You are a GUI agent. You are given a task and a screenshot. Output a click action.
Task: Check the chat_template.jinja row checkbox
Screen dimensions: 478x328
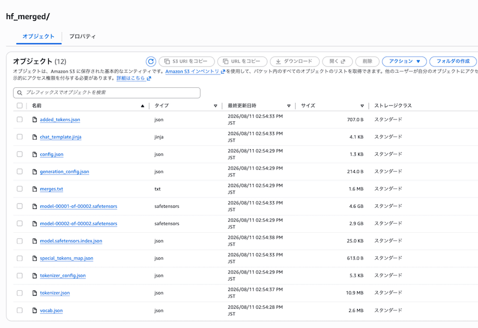click(20, 137)
